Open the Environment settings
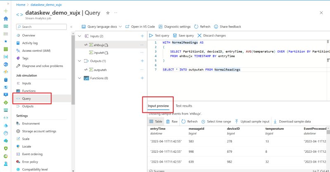Viewport: 330px width, 172px height. coord(31,124)
